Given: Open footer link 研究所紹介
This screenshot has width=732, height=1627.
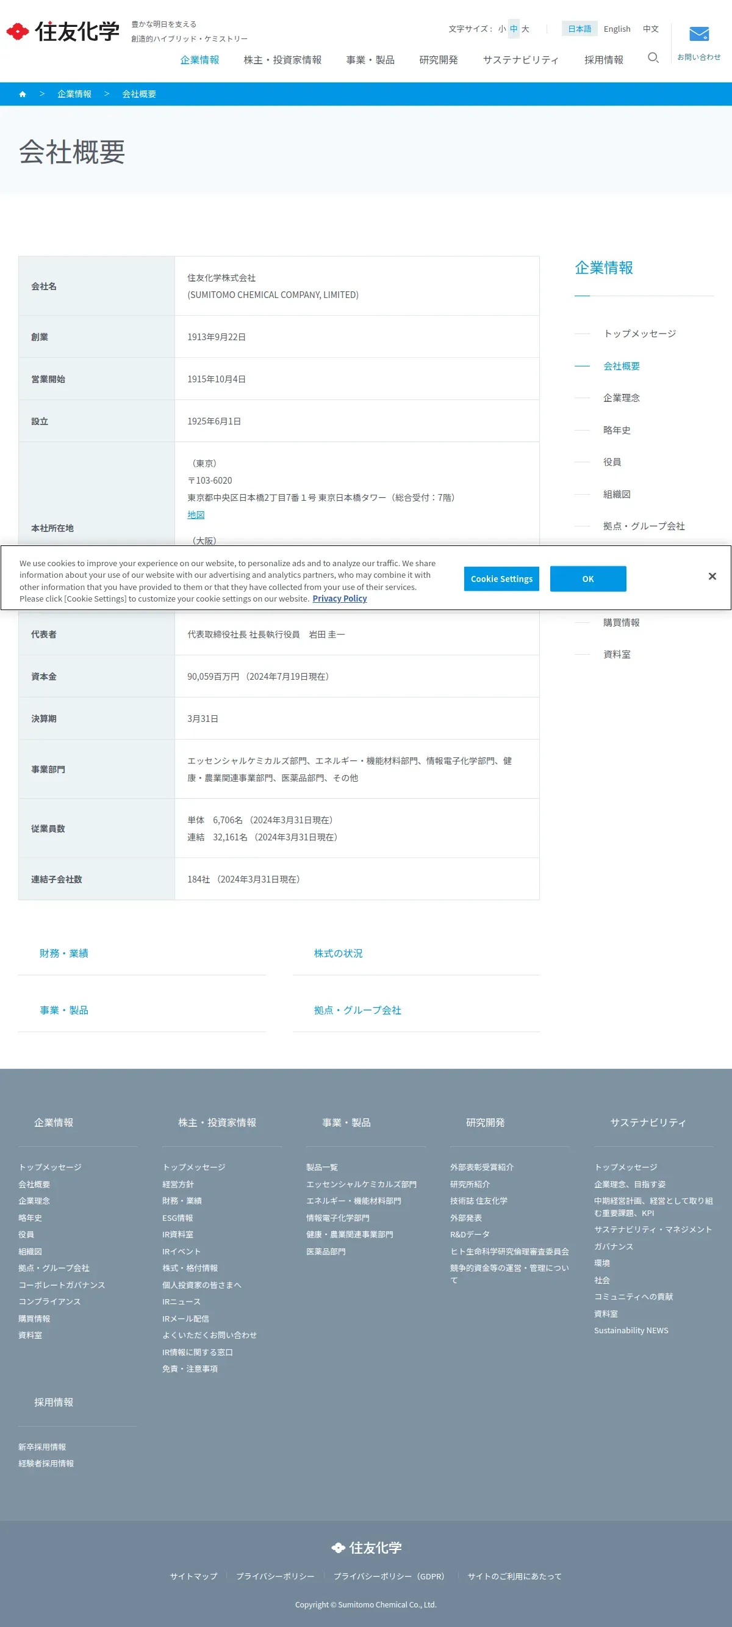Looking at the screenshot, I should 470,1185.
